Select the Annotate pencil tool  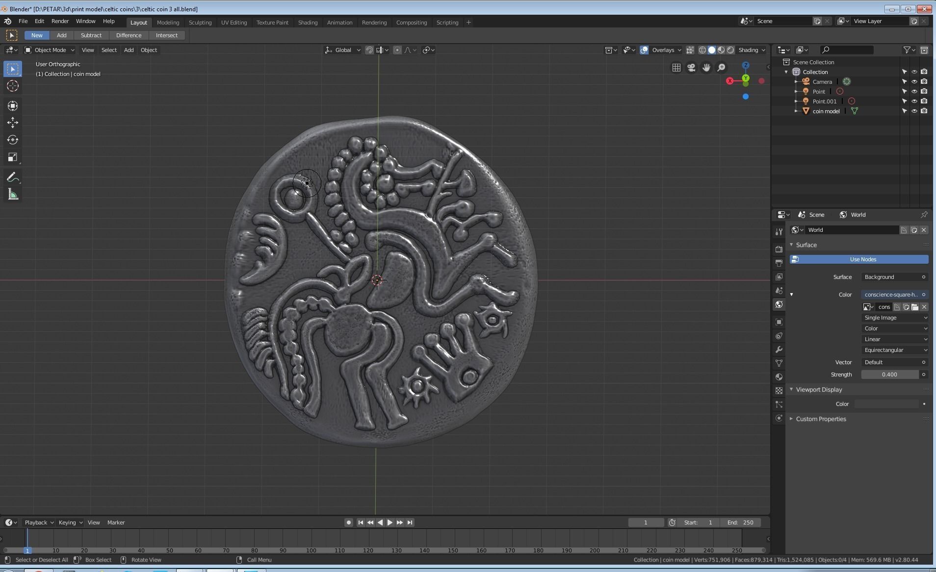(x=13, y=177)
